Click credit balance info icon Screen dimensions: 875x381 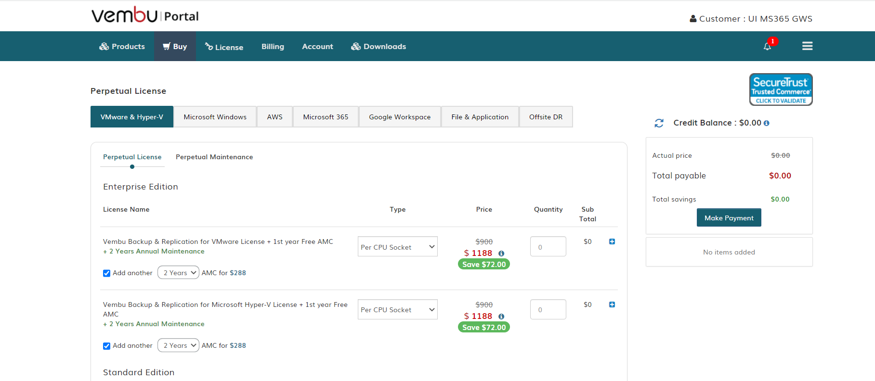tap(767, 123)
